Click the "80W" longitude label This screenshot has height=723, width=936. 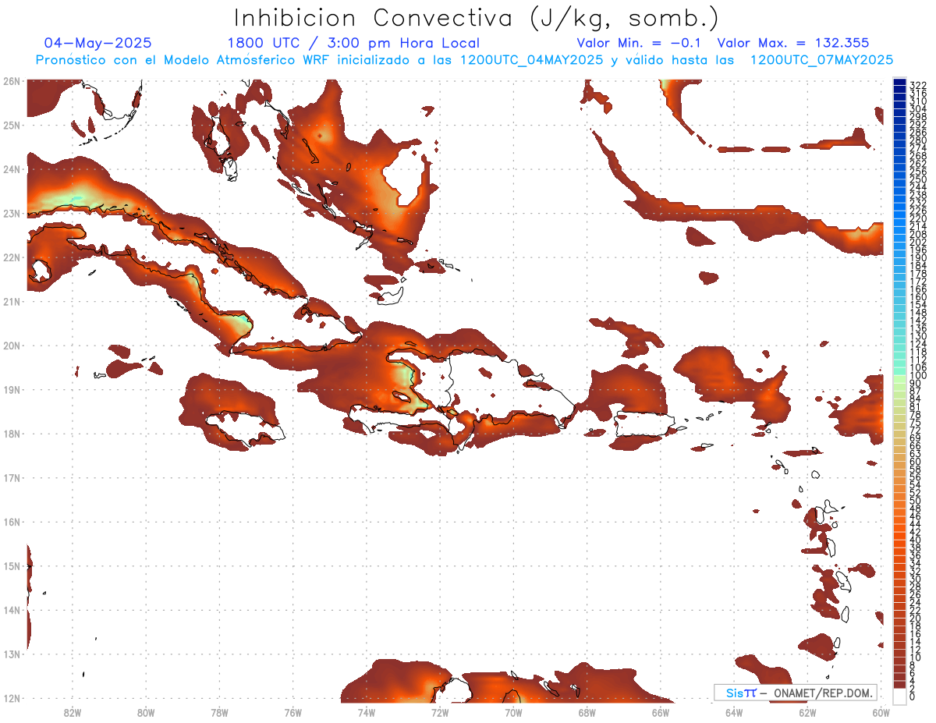tap(146, 712)
